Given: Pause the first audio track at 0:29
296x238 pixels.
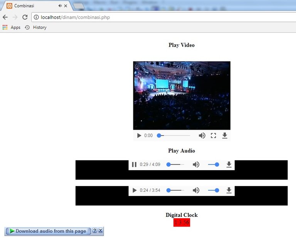Looking at the screenshot, I should (x=134, y=165).
